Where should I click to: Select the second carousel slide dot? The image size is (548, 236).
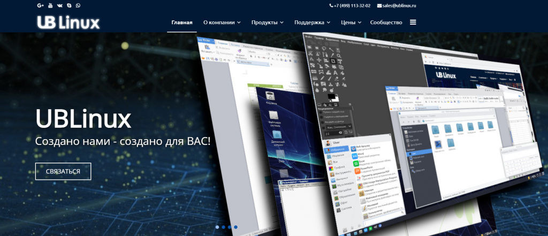click(x=223, y=227)
